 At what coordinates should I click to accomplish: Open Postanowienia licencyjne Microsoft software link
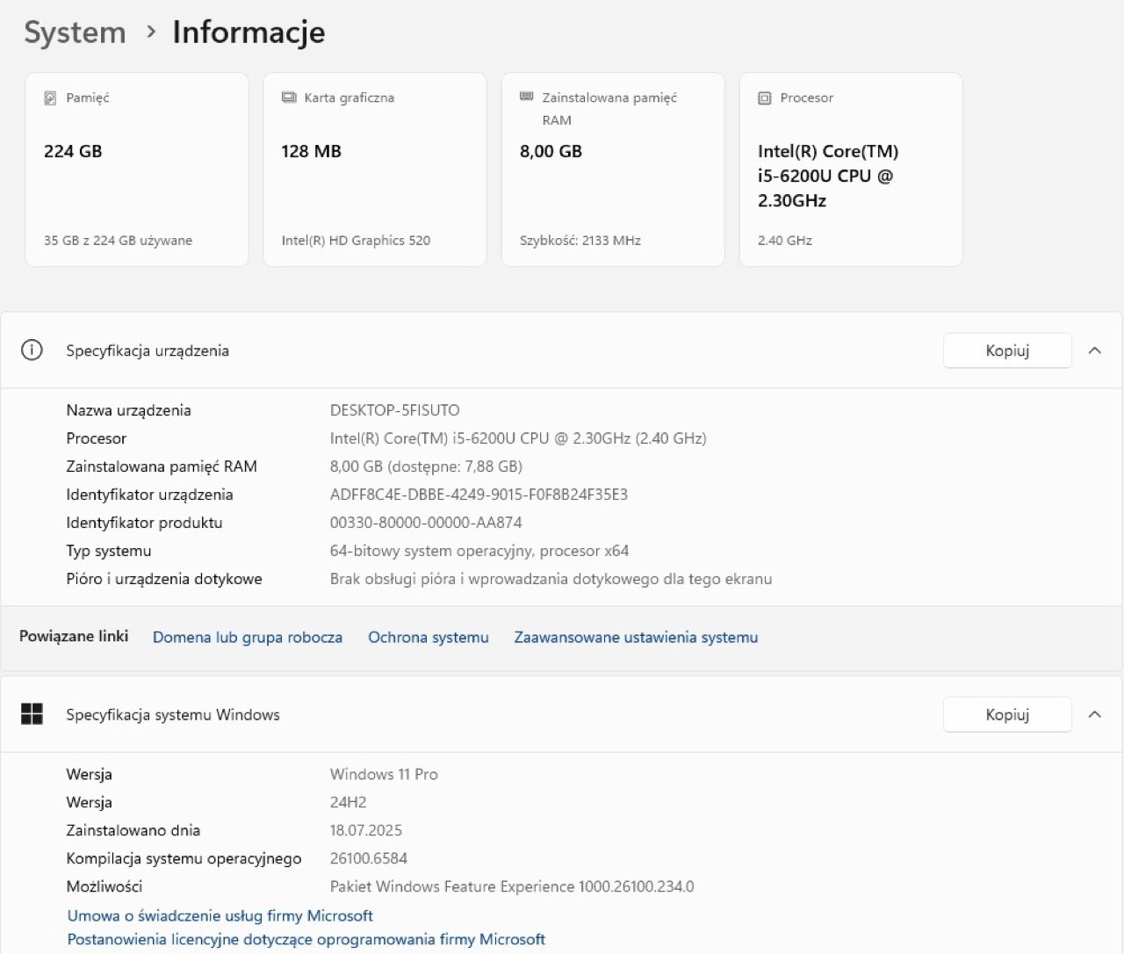point(306,939)
